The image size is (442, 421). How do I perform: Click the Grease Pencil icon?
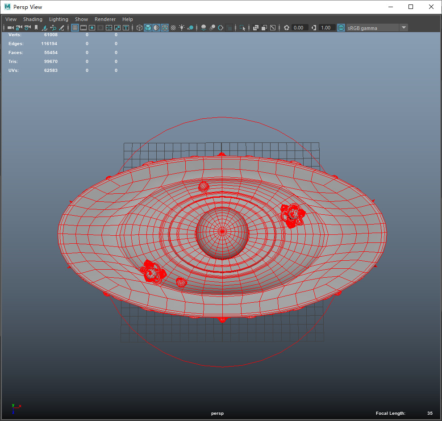click(62, 28)
